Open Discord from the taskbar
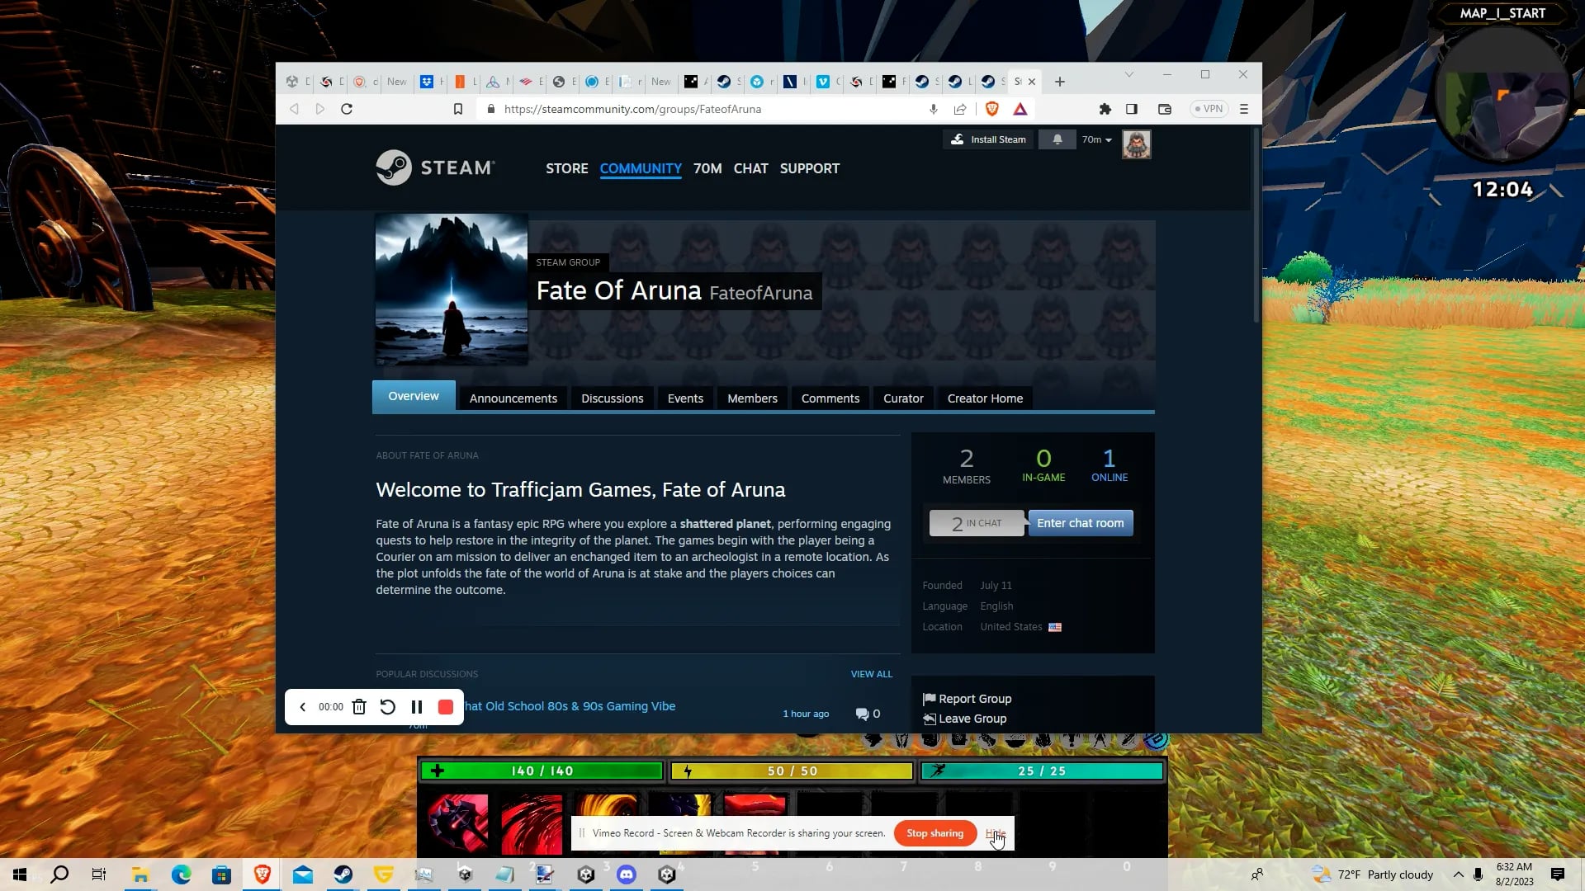The height and width of the screenshot is (891, 1585). click(626, 874)
